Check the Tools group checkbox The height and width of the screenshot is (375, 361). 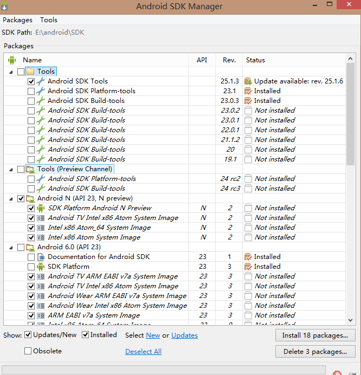tap(21, 72)
